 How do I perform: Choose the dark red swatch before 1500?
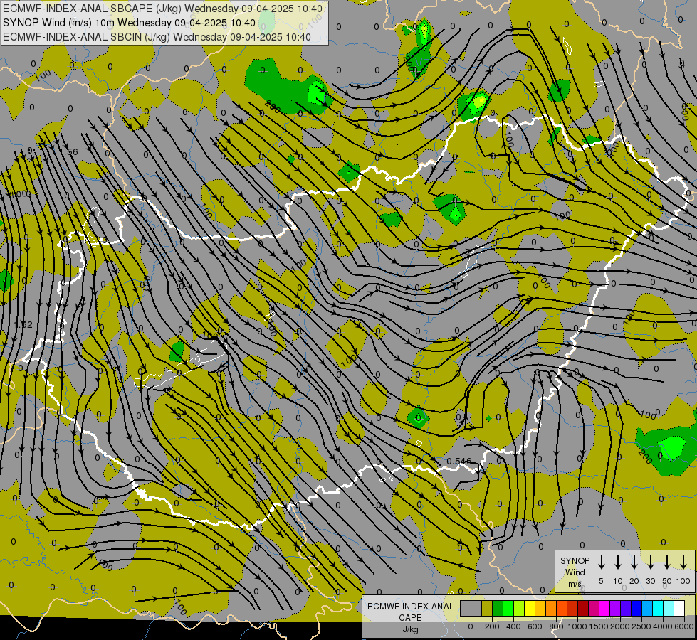coord(583,609)
